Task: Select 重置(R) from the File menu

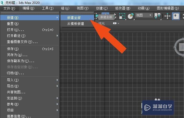Action: pyautogui.click(x=30, y=24)
